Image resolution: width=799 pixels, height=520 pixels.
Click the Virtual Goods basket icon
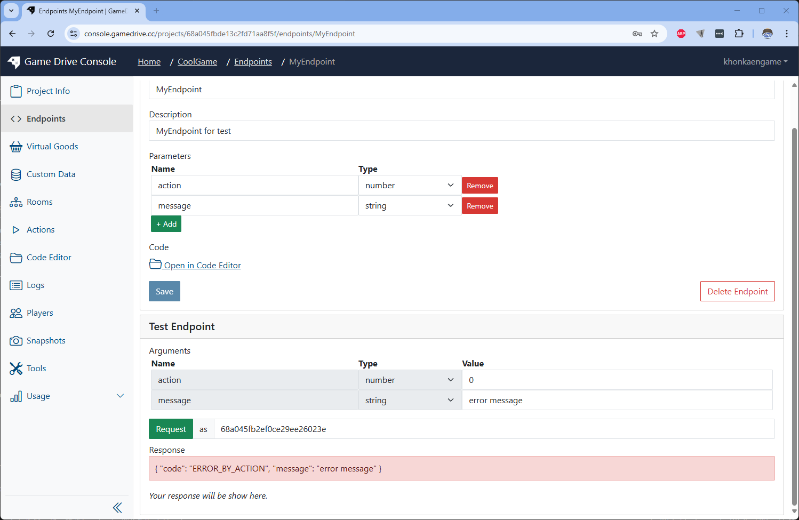16,147
